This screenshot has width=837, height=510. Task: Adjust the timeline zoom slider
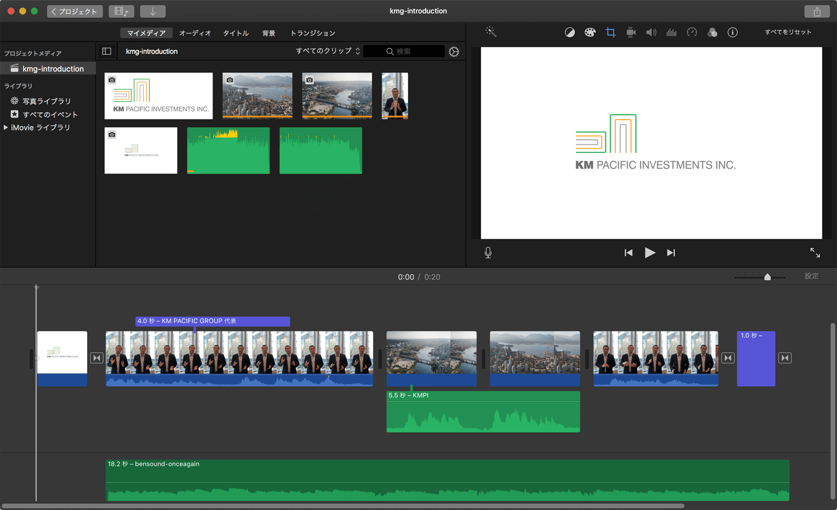tap(767, 277)
